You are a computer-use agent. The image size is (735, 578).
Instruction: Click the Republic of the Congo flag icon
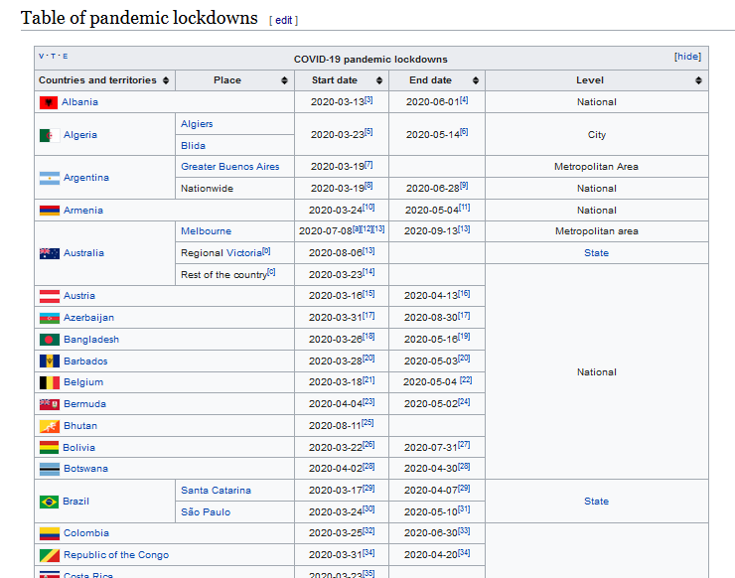click(50, 555)
